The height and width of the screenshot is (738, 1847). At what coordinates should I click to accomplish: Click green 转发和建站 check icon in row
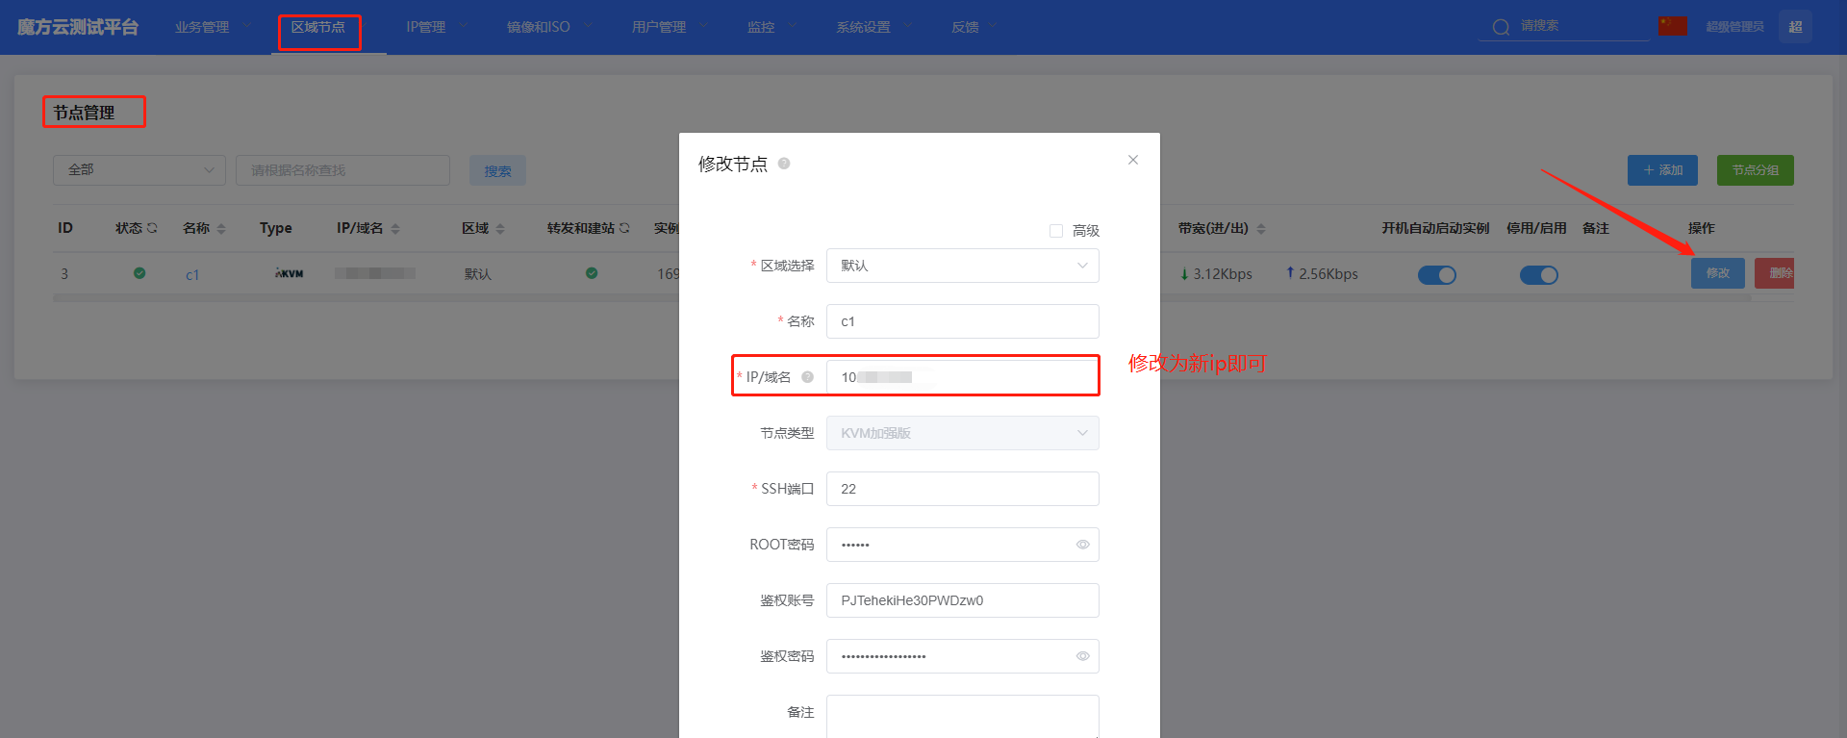[592, 273]
